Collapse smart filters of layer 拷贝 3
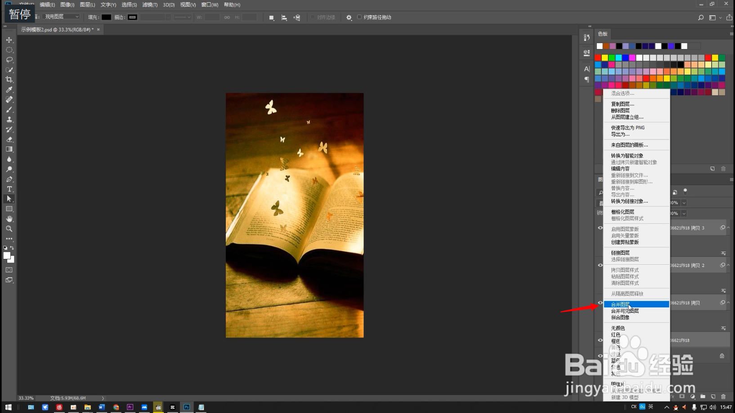The height and width of the screenshot is (413, 735). point(728,228)
